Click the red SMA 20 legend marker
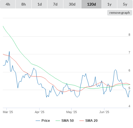This screenshot has height=128, width=133. (82, 121)
